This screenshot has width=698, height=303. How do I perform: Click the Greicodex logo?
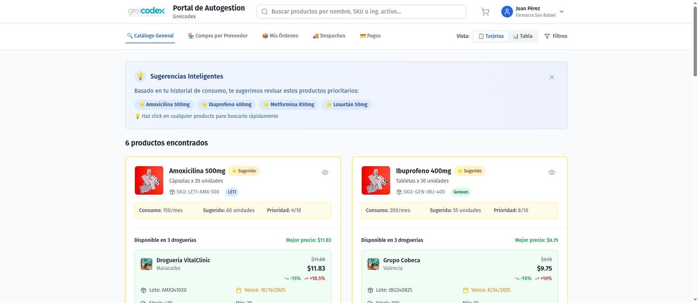(146, 11)
